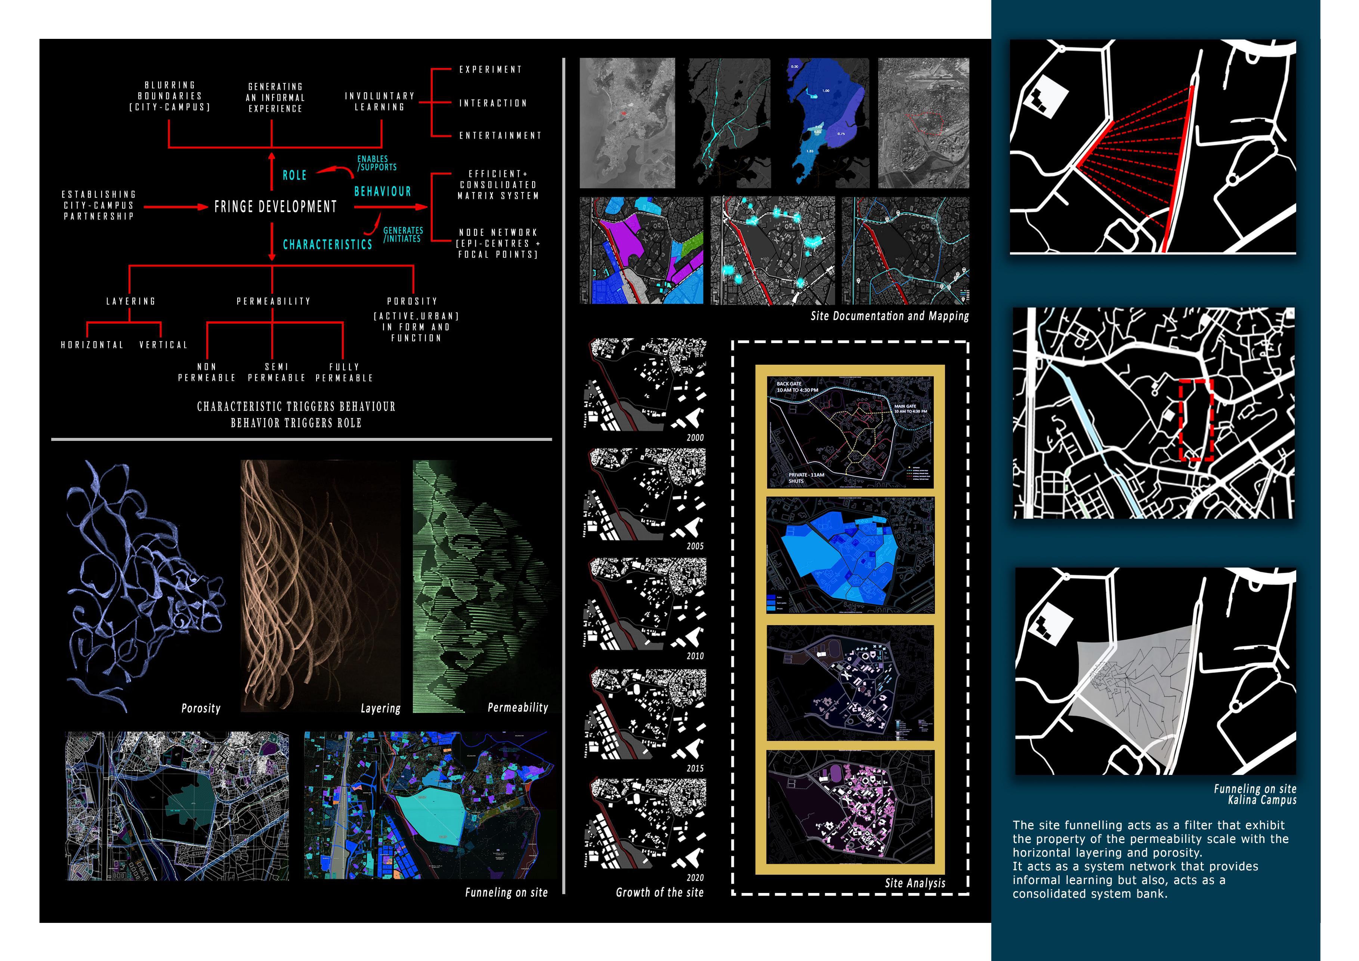1359x961 pixels.
Task: Click the SEMI PERMEABLE label
Action: tap(277, 372)
